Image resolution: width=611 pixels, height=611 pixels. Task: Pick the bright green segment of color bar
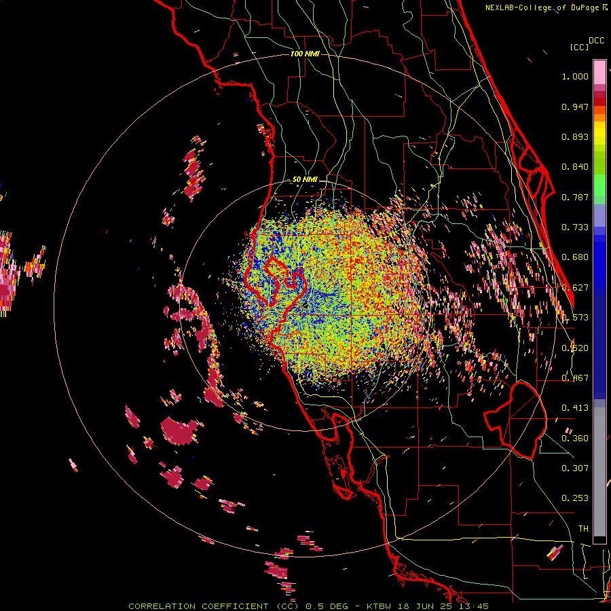pos(599,185)
